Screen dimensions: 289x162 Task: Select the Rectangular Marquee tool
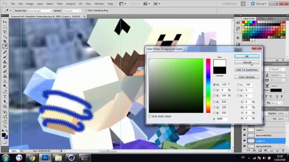5,27
